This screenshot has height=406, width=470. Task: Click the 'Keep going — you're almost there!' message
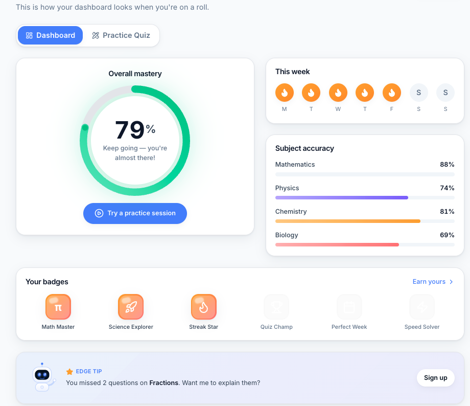(135, 153)
